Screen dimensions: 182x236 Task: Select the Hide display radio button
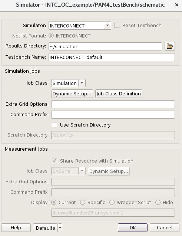coord(158,202)
